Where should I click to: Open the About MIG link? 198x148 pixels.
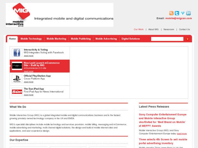[x=153, y=29]
